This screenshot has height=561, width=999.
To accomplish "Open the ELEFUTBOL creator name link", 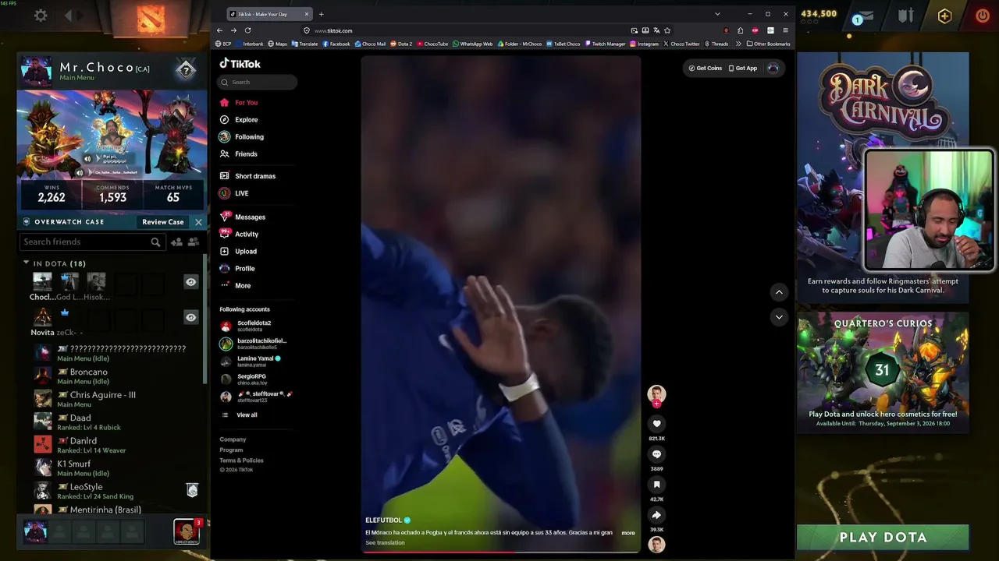I will click(x=383, y=520).
